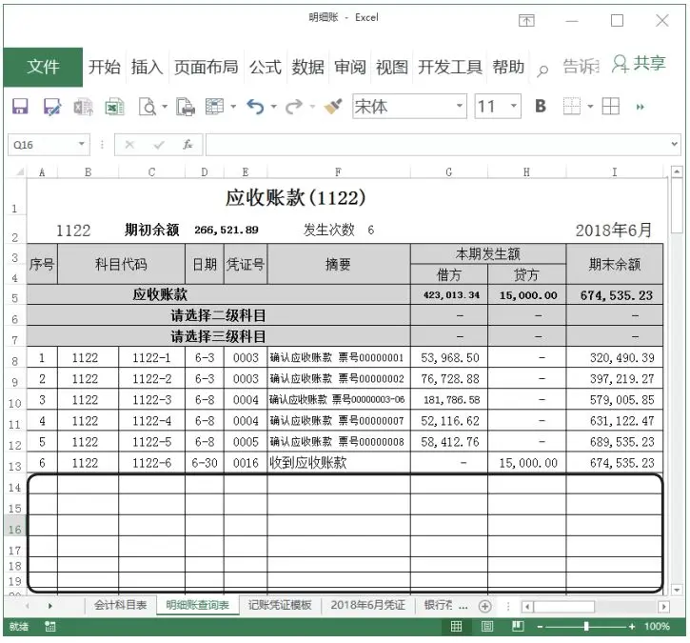Click vertical scrollbar up arrow

(677, 171)
